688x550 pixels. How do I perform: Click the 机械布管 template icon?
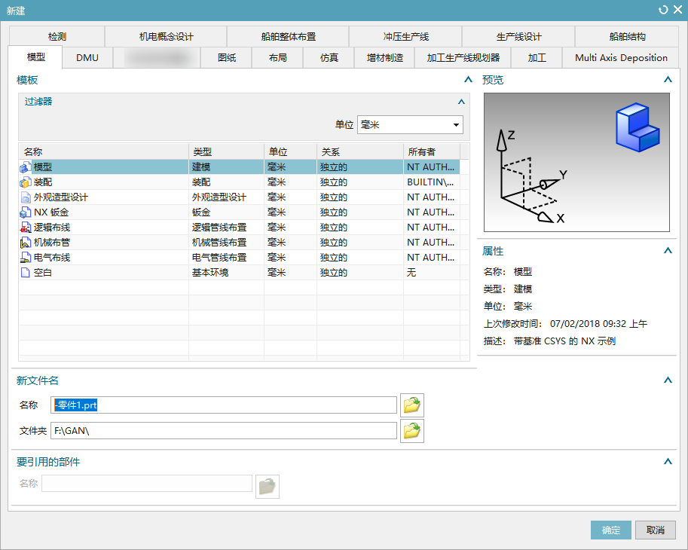tap(26, 243)
